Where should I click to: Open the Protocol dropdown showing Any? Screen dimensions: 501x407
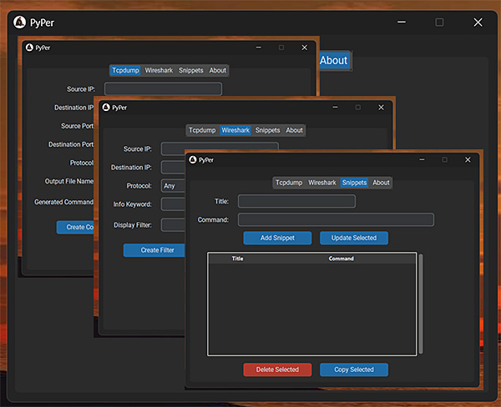point(173,186)
